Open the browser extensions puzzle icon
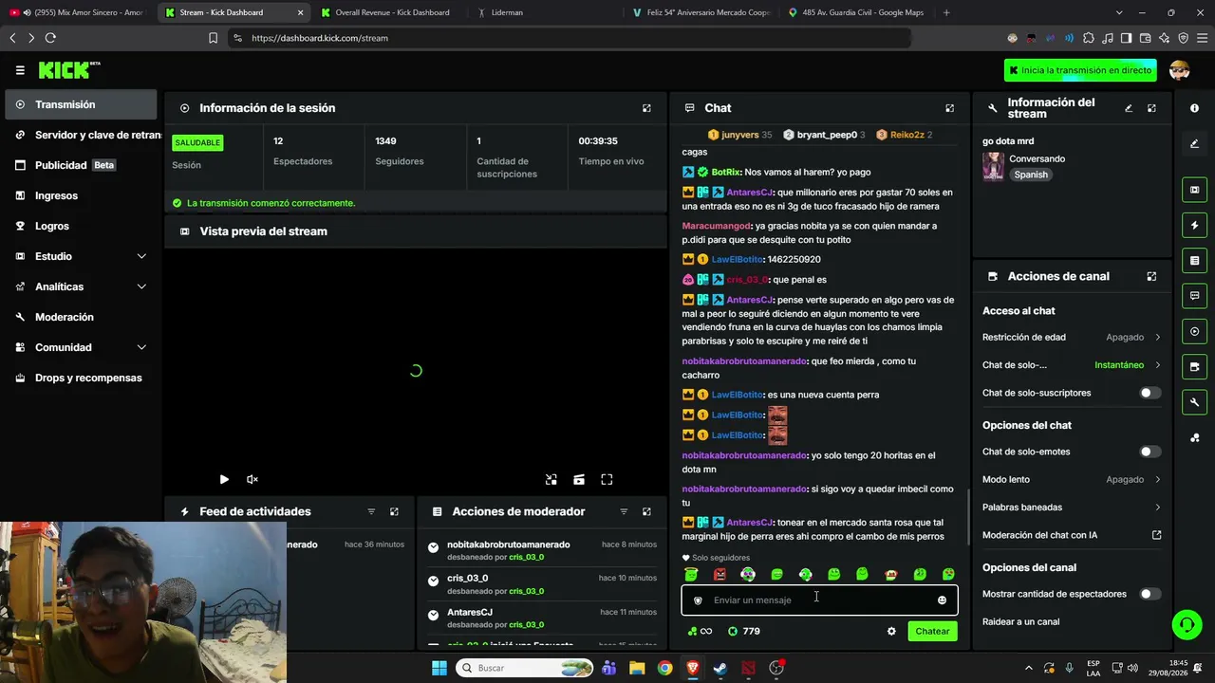The image size is (1215, 683). [1089, 38]
